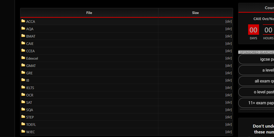Open the AQA directory link

[x=30, y=29]
